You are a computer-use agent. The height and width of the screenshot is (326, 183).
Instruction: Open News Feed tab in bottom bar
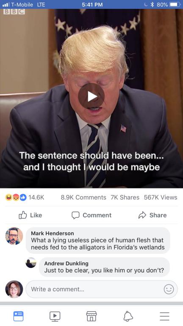point(18,316)
